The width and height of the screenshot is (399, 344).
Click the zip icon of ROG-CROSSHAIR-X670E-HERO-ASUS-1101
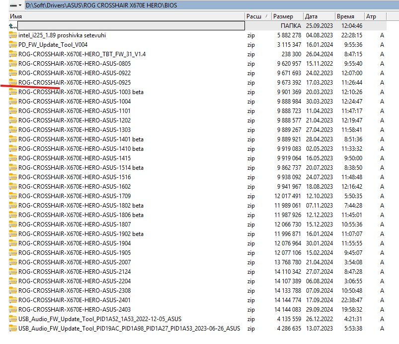tap(13, 111)
